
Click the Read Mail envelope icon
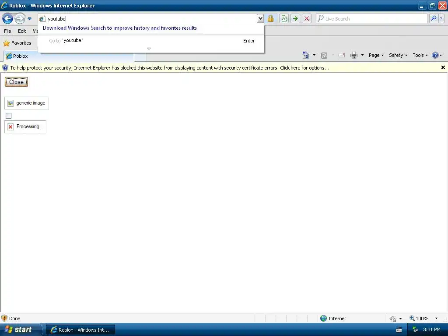pyautogui.click(x=342, y=55)
